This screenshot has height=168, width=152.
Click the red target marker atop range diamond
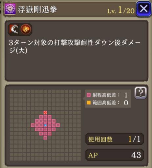click(45, 113)
